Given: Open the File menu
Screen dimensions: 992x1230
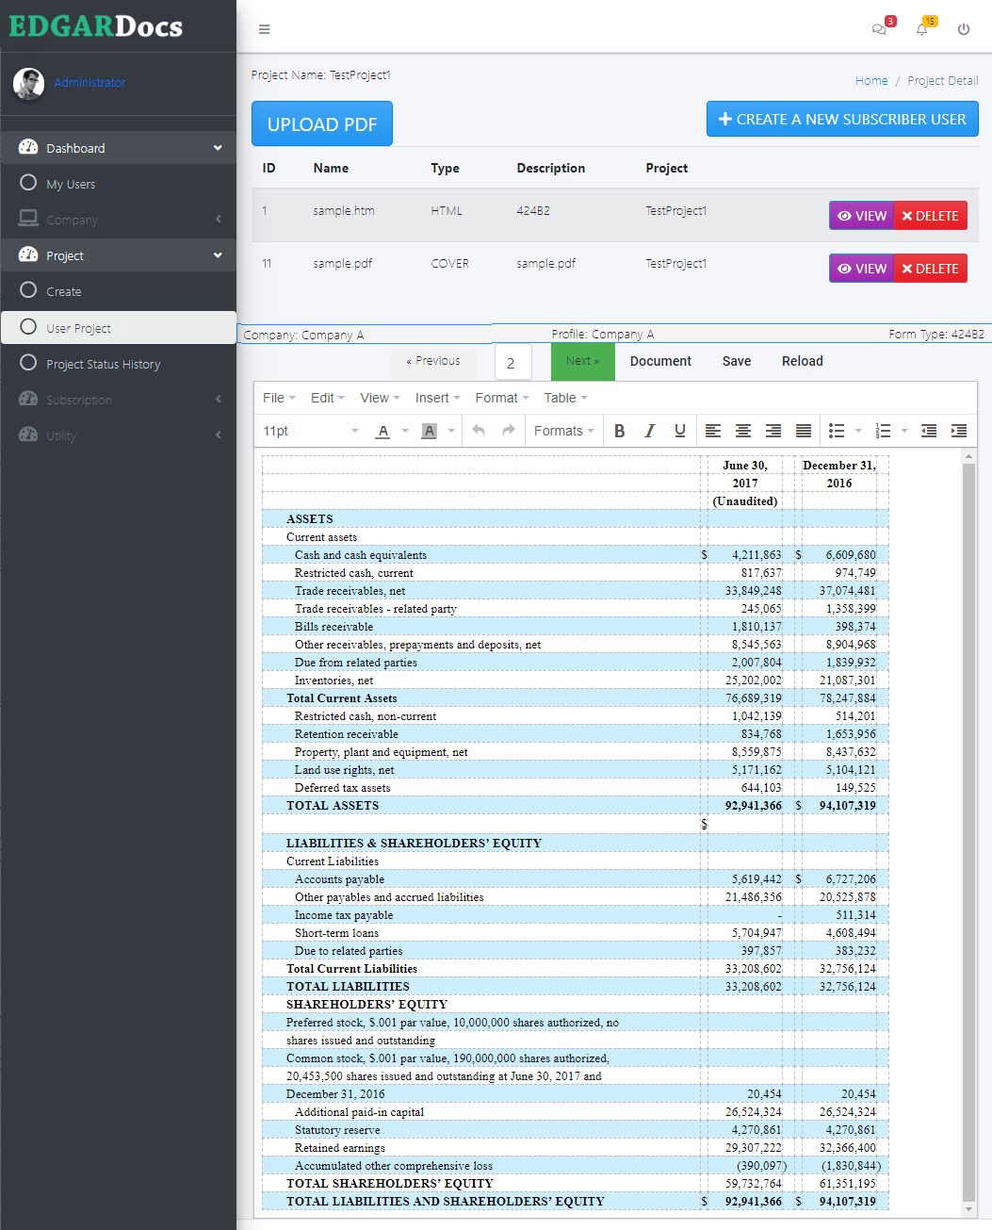Looking at the screenshot, I should 279,398.
